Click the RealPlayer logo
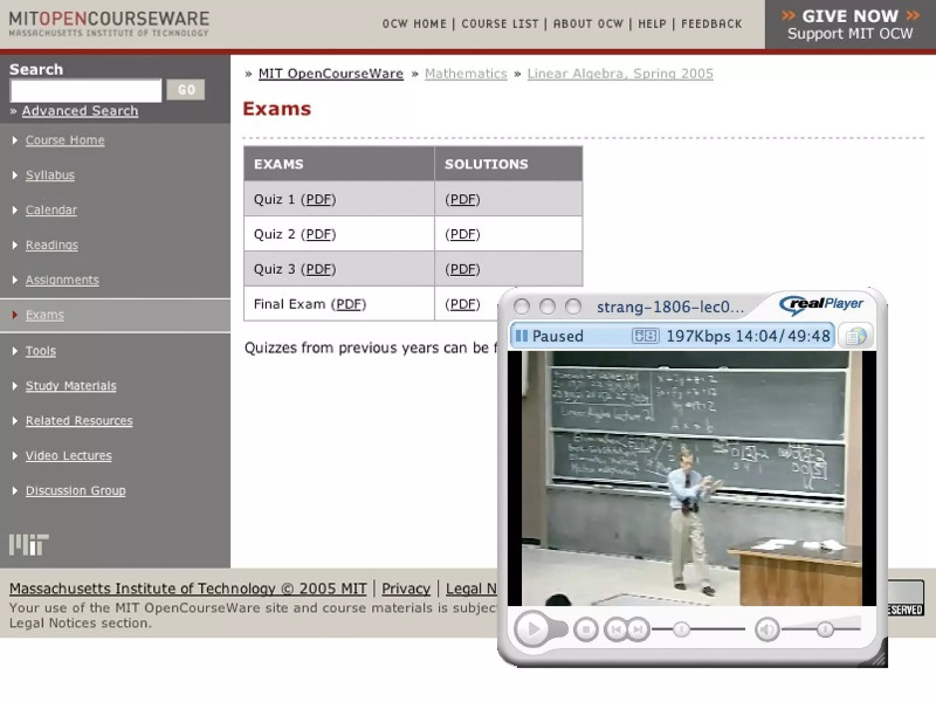Screen dimensions: 936x702 click(821, 304)
